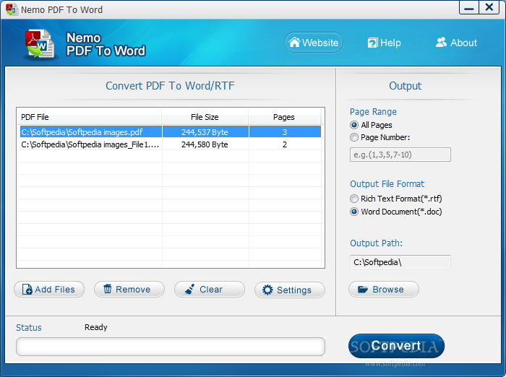Open the Website home icon link
506x377 pixels.
[x=314, y=43]
